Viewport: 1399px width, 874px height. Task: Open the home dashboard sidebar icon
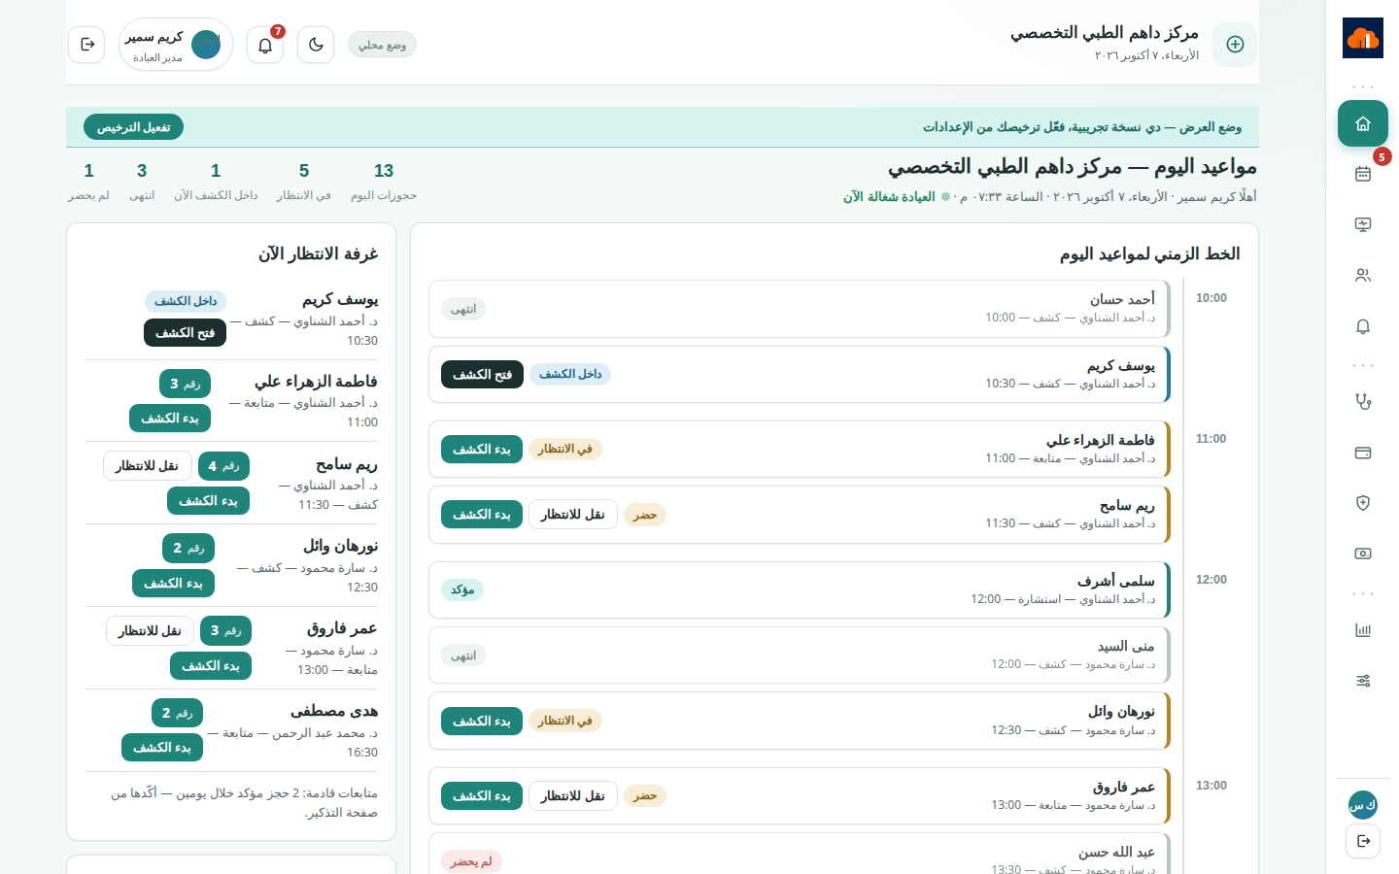point(1362,123)
